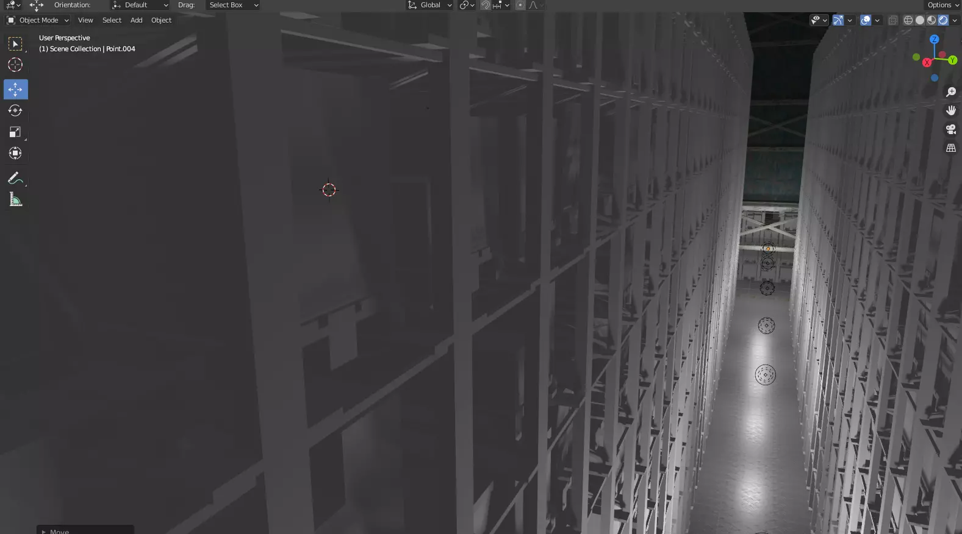Switch to Wireframe viewport shading
The image size is (962, 534).
(x=908, y=20)
